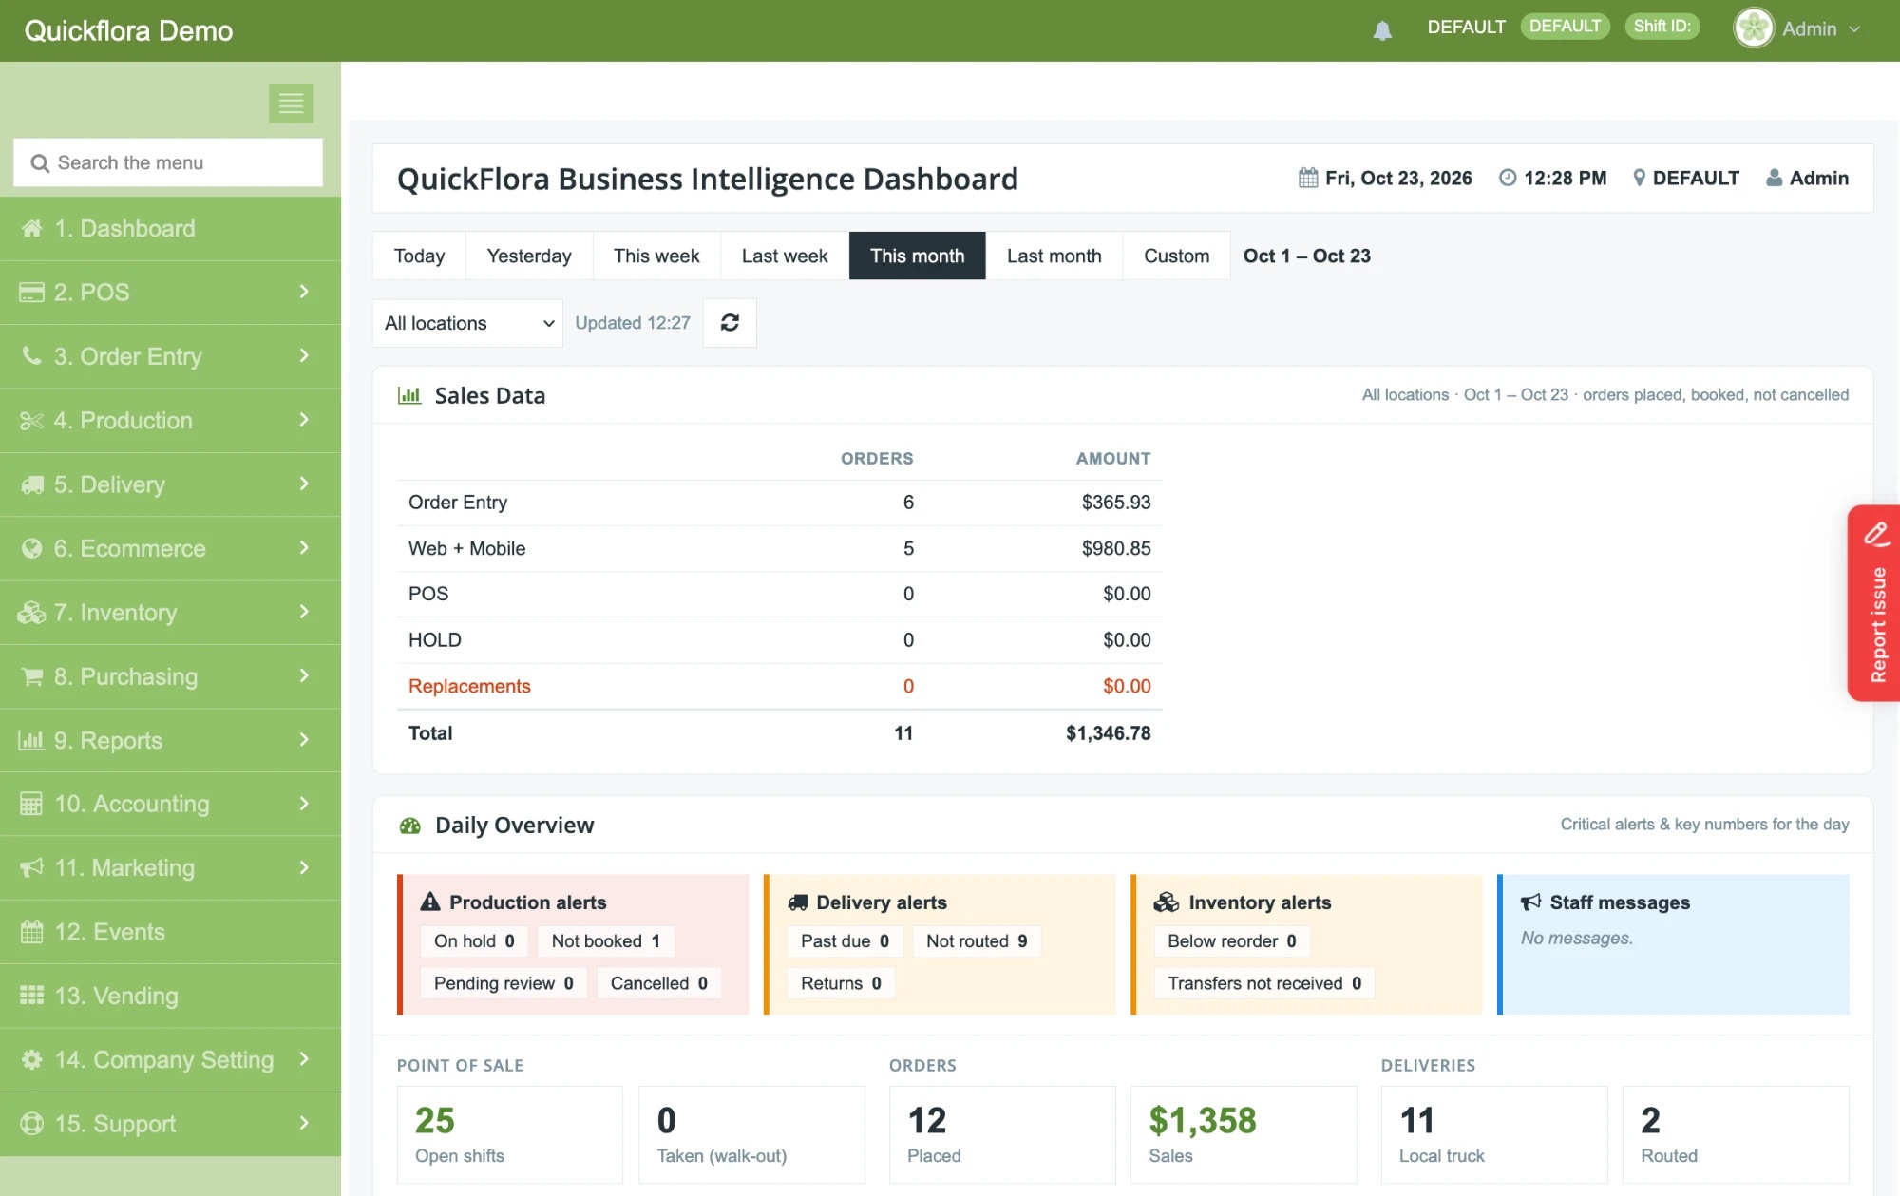
Task: Click the Vending grid icon
Action: [x=32, y=996]
